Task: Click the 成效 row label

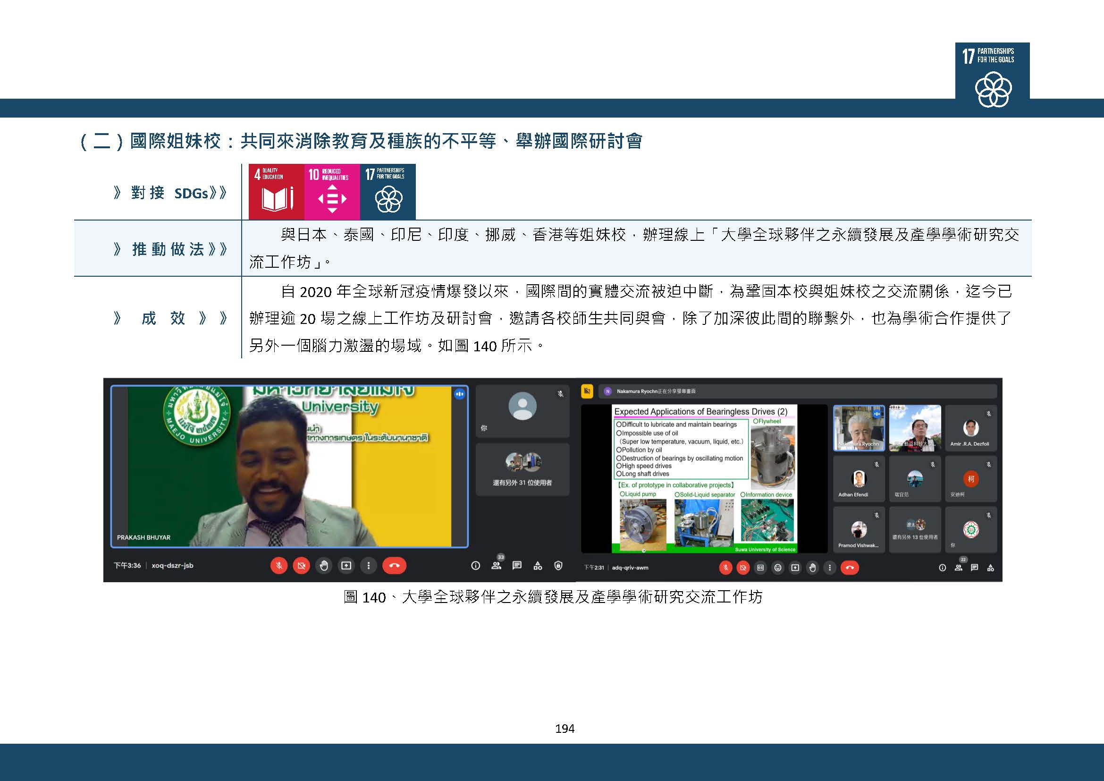Action: pos(170,318)
